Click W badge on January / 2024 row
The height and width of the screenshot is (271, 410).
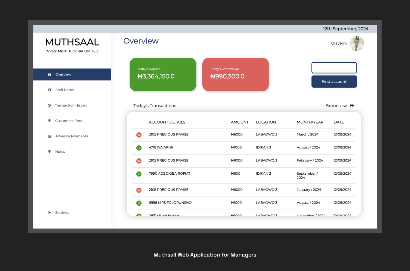click(139, 190)
